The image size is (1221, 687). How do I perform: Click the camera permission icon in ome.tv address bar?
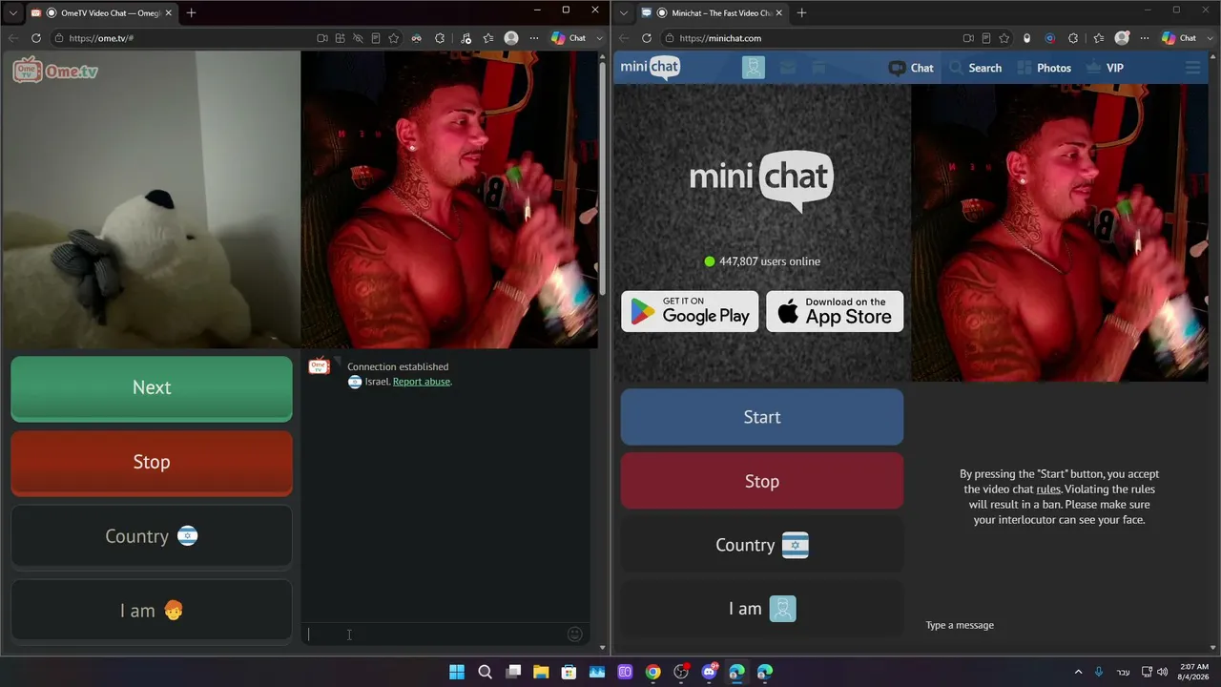(x=322, y=38)
